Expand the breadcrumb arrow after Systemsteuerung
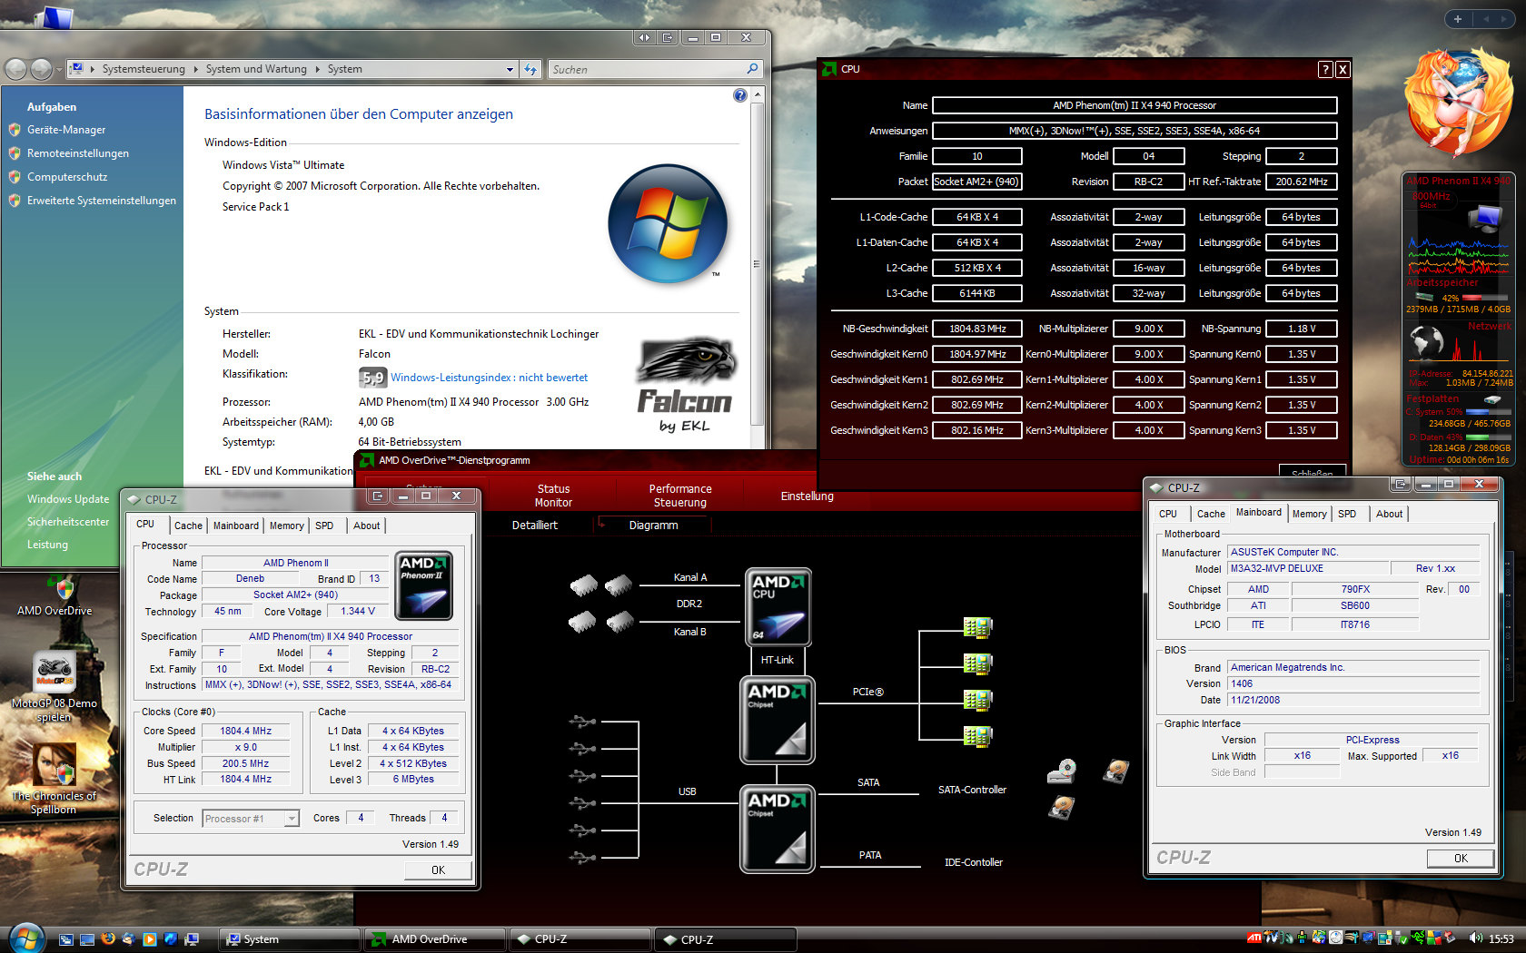Image resolution: width=1526 pixels, height=953 pixels. tap(195, 69)
